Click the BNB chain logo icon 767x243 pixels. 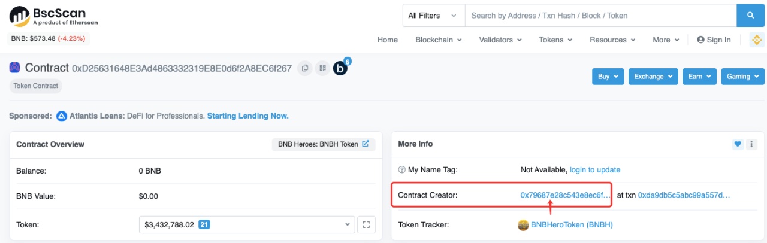tap(756, 40)
